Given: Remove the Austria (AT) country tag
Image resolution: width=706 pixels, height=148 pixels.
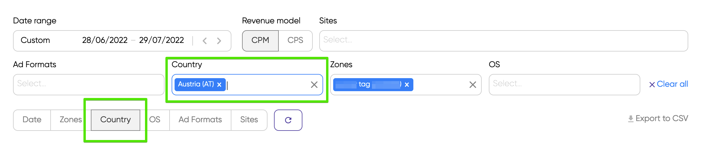Looking at the screenshot, I should (219, 85).
